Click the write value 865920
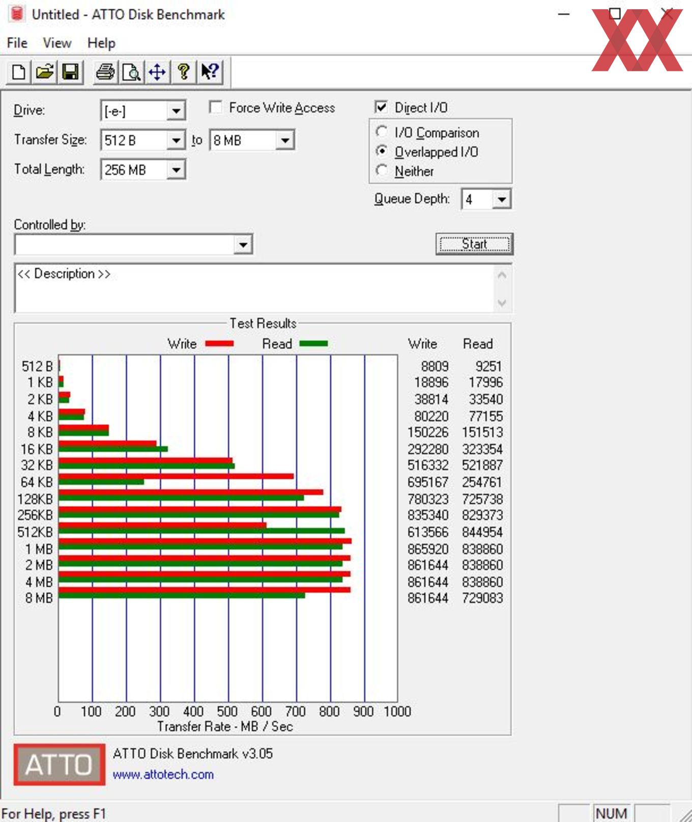Image resolution: width=692 pixels, height=822 pixels. pyautogui.click(x=428, y=549)
